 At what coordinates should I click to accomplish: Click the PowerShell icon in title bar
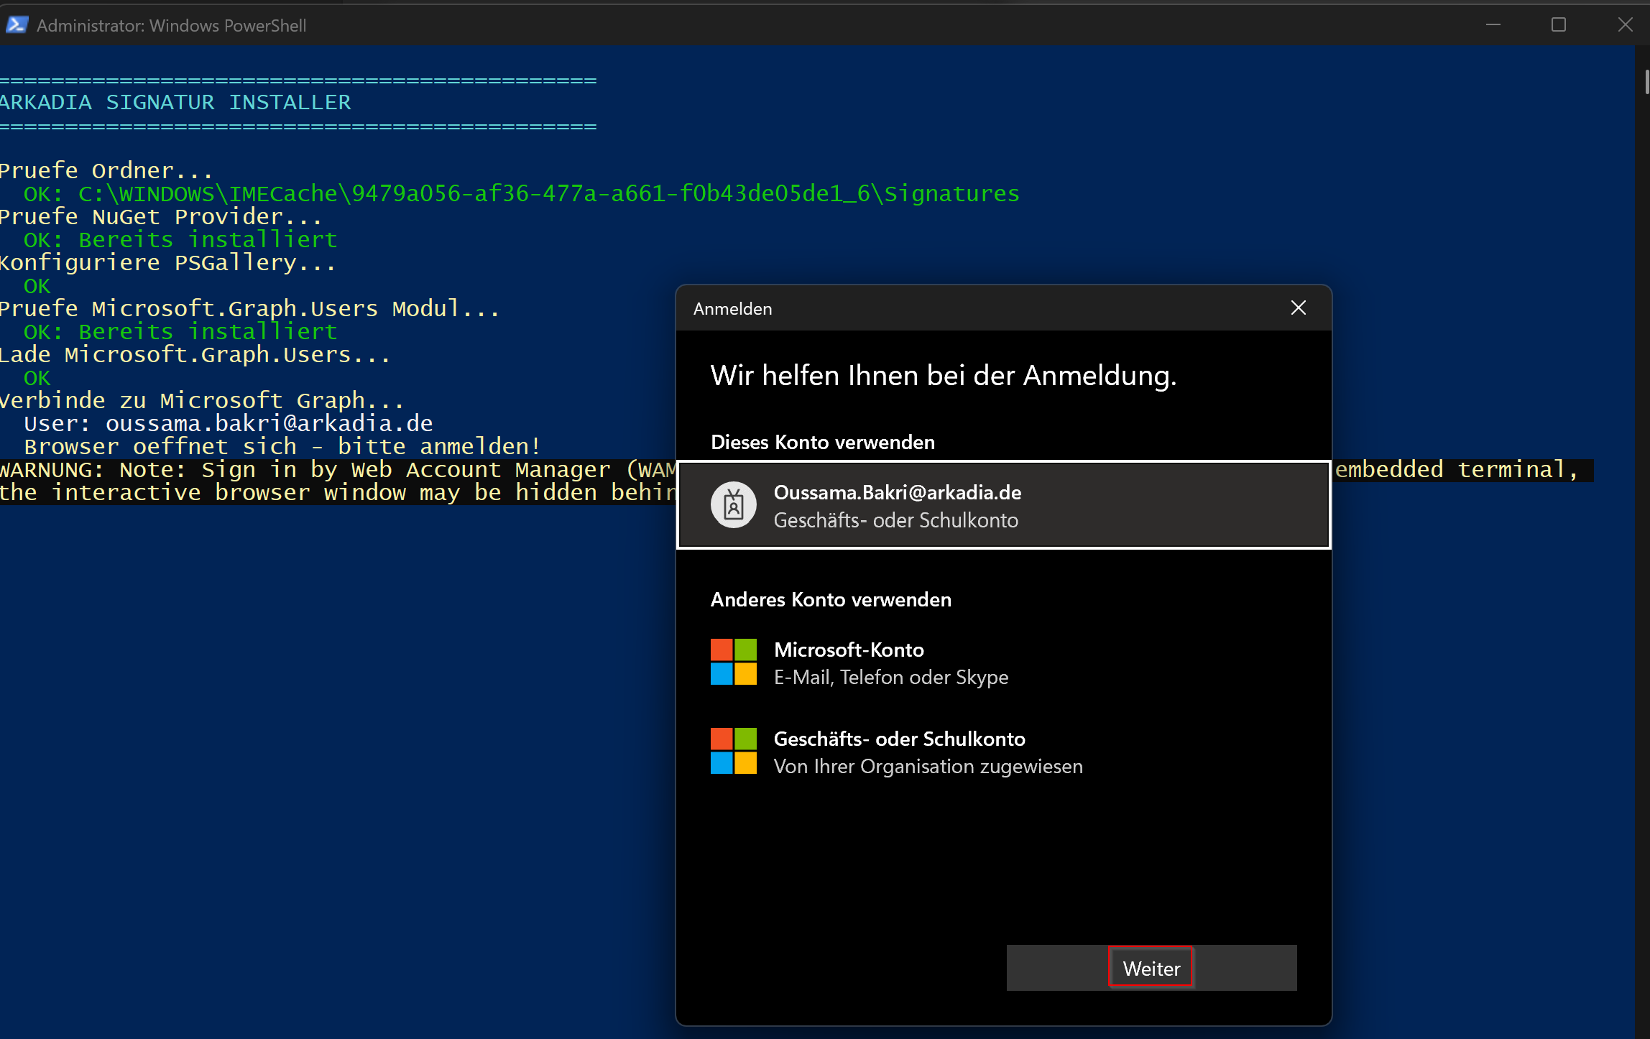[x=17, y=25]
